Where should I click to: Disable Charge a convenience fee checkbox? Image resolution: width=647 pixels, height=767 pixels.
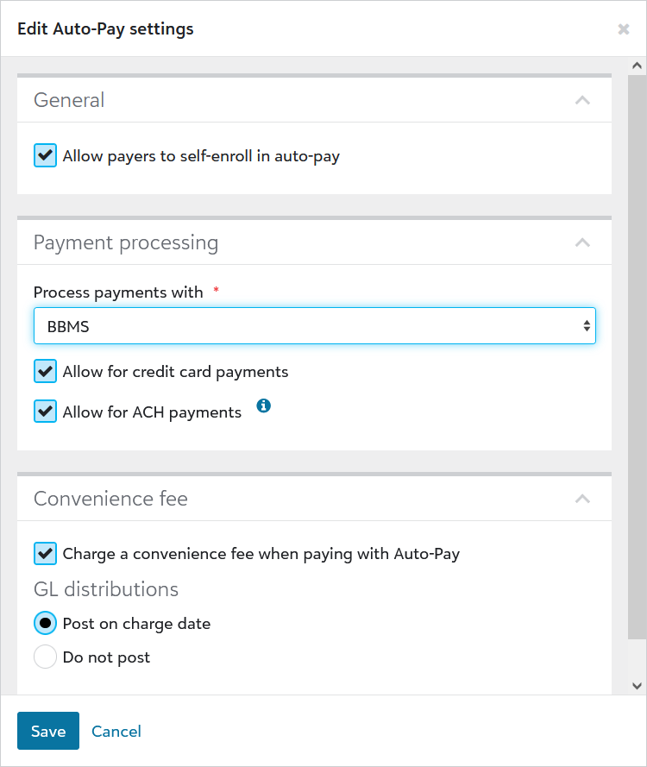click(45, 553)
